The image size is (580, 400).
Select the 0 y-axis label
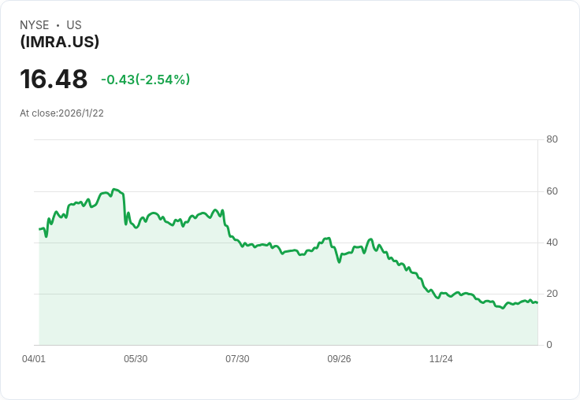[550, 345]
